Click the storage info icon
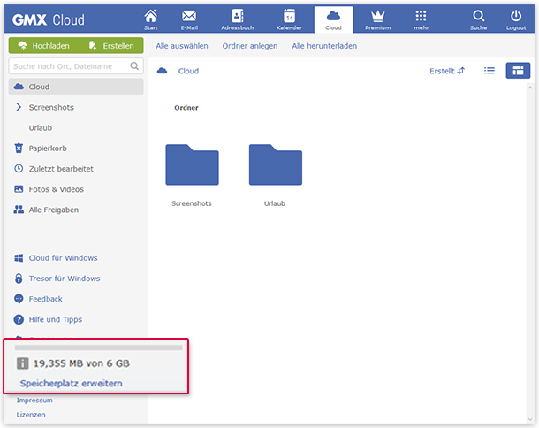The image size is (539, 428). [x=23, y=363]
